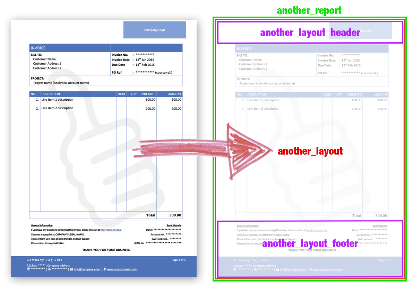Select the another_layout_footer label

(x=310, y=243)
